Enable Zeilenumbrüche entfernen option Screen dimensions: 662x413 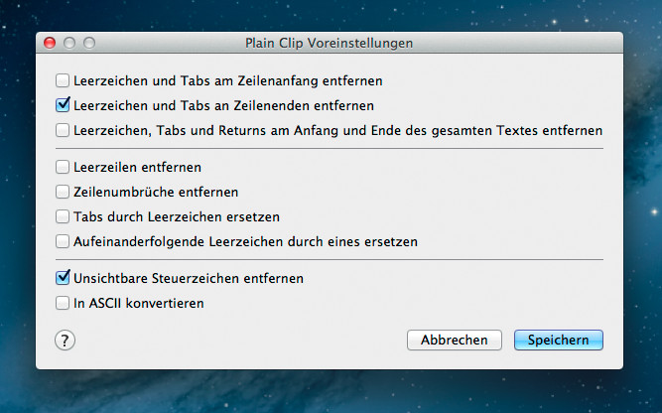coord(63,192)
